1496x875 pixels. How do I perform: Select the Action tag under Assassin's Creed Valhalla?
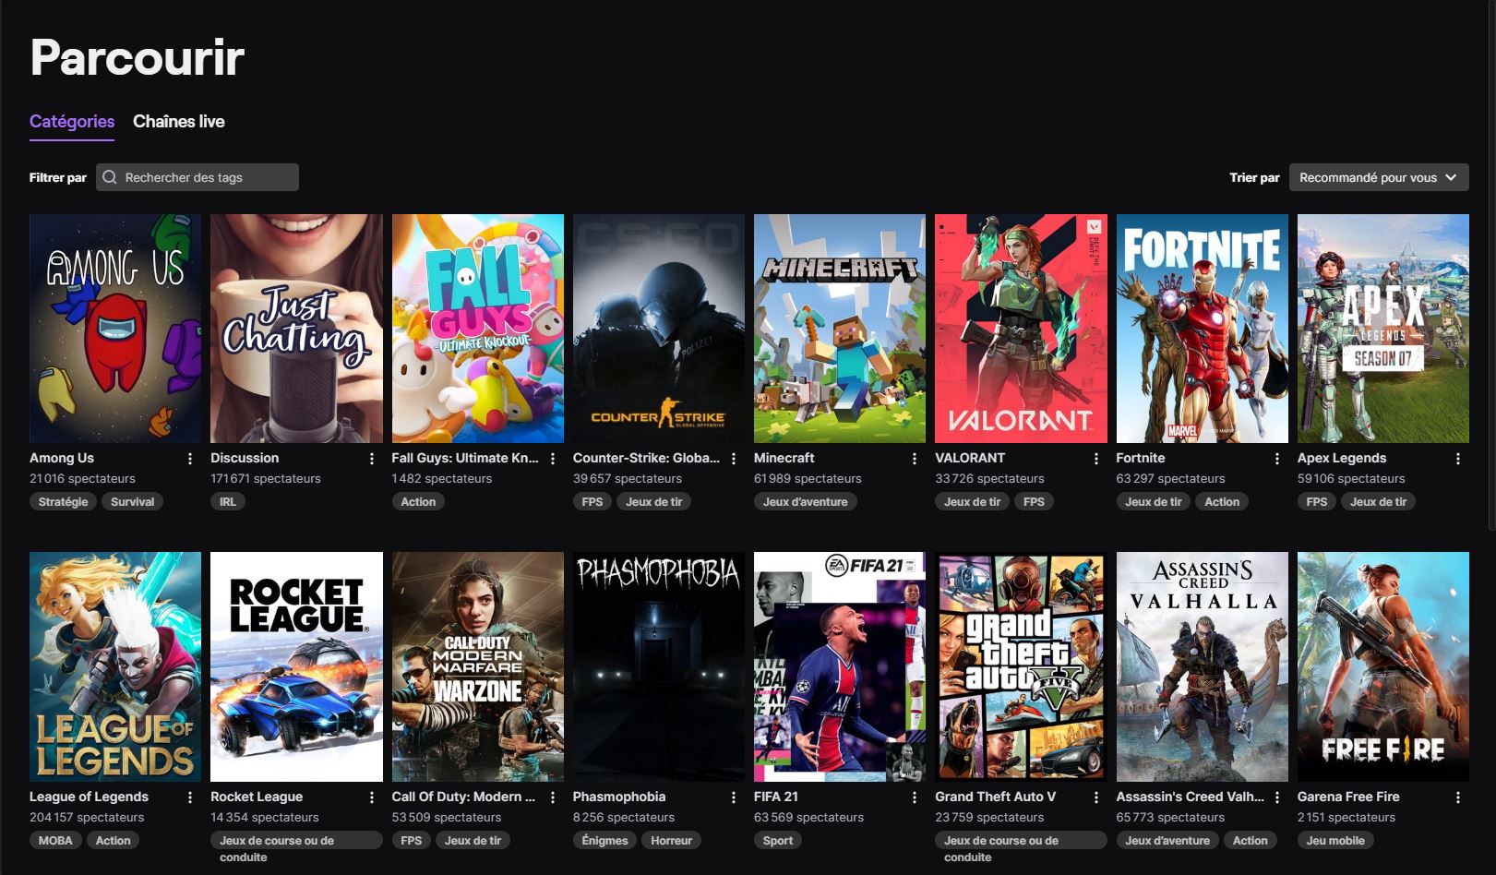pos(1251,841)
